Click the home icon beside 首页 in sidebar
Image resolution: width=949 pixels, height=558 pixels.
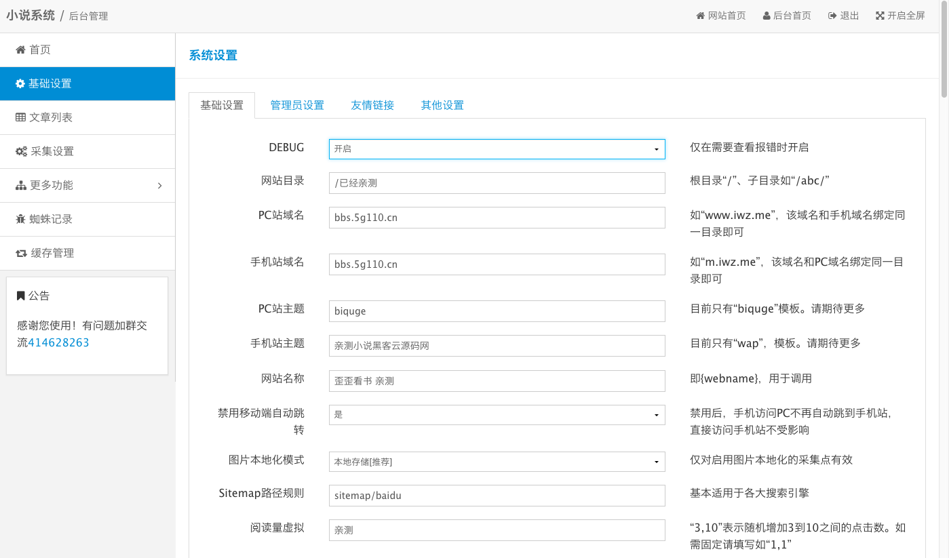point(20,50)
